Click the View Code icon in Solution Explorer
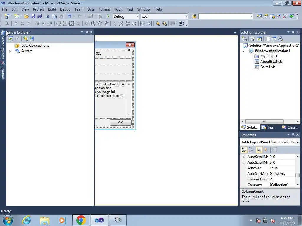Image resolution: width=302 pixels, height=226 pixels. (x=268, y=39)
